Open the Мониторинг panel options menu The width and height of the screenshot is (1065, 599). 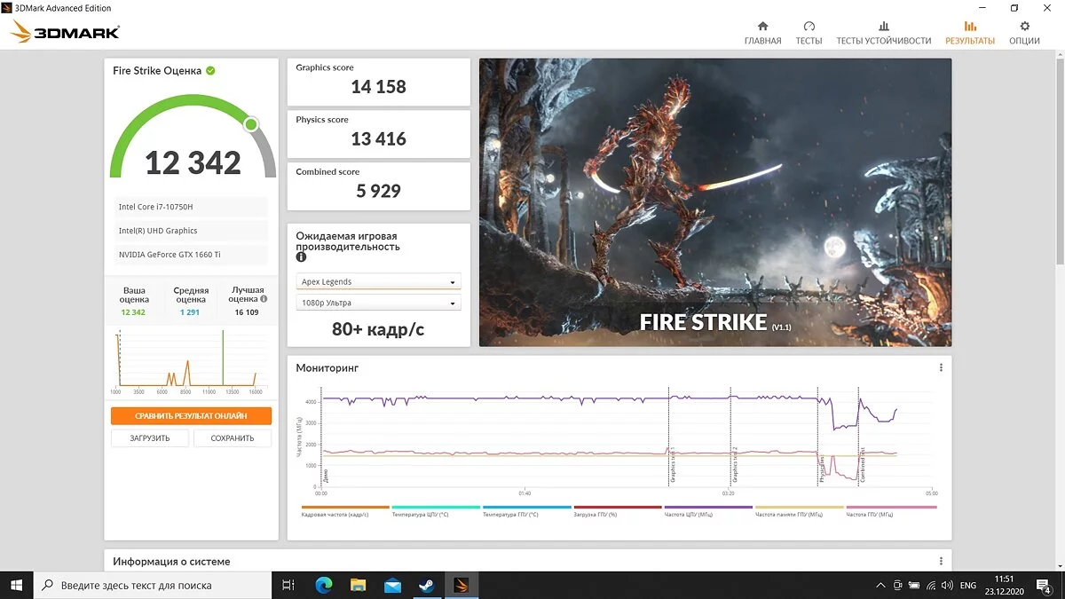click(941, 367)
